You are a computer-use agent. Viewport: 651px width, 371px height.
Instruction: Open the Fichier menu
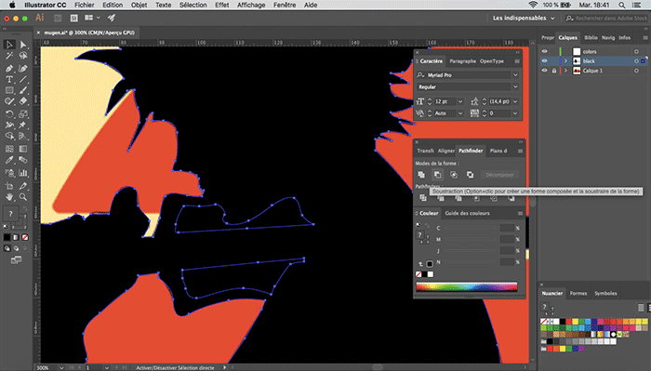tap(85, 5)
